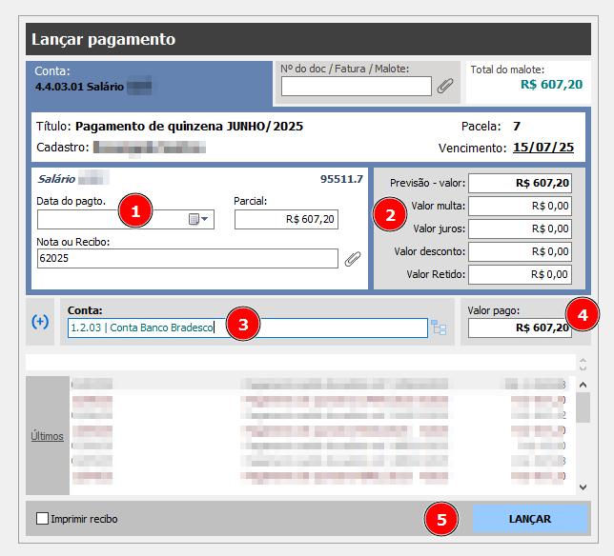Edit the Nota ou Recibo field 62025
Viewport: 614px width, 556px height.
click(187, 258)
